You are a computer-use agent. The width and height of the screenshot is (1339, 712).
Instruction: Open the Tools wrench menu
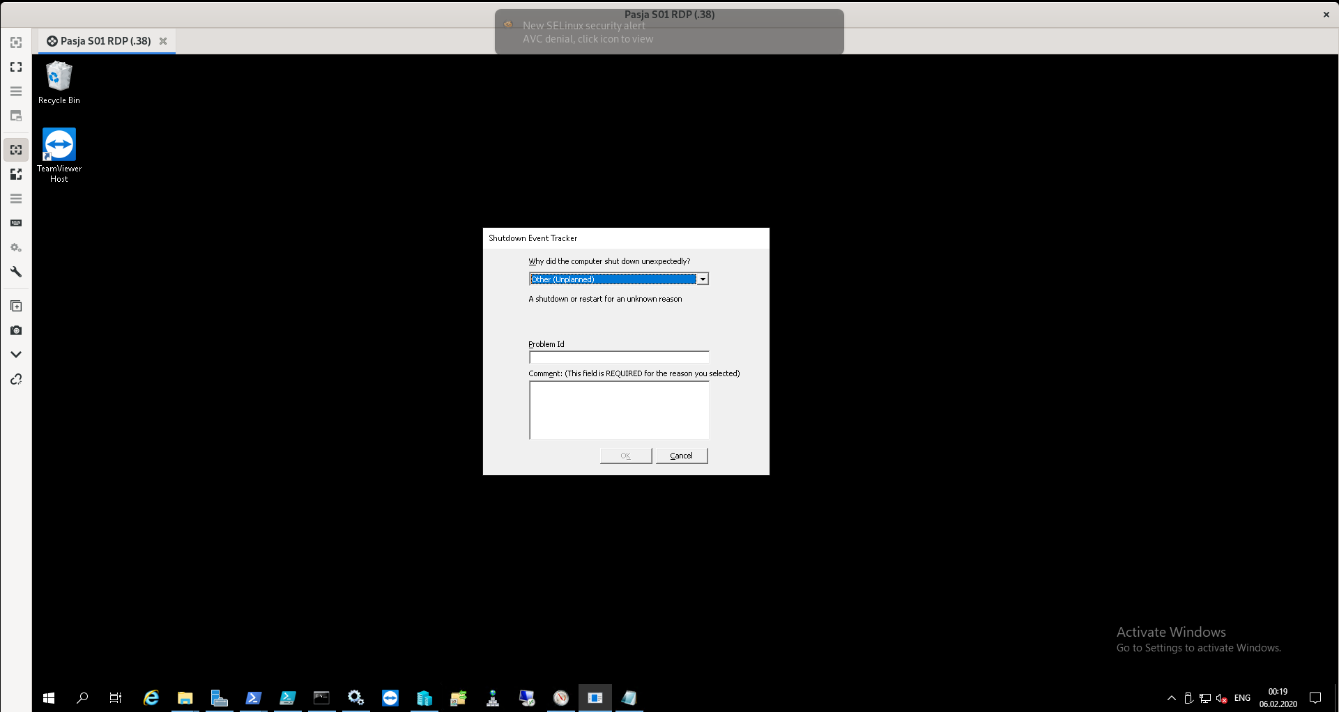pos(16,272)
